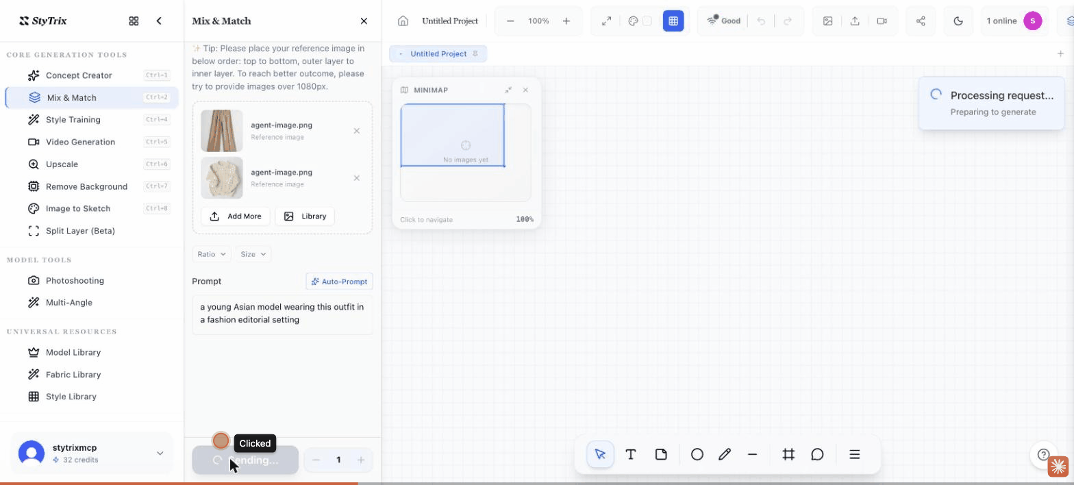Select the Text tool
Viewport: 1074px width, 485px height.
(x=631, y=454)
